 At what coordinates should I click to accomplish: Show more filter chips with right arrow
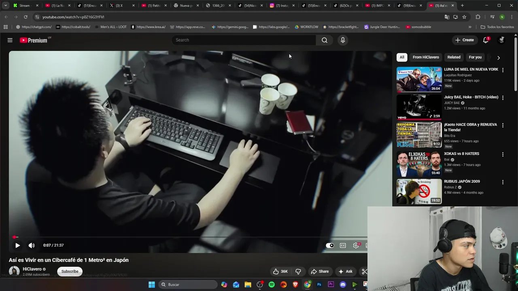click(499, 58)
